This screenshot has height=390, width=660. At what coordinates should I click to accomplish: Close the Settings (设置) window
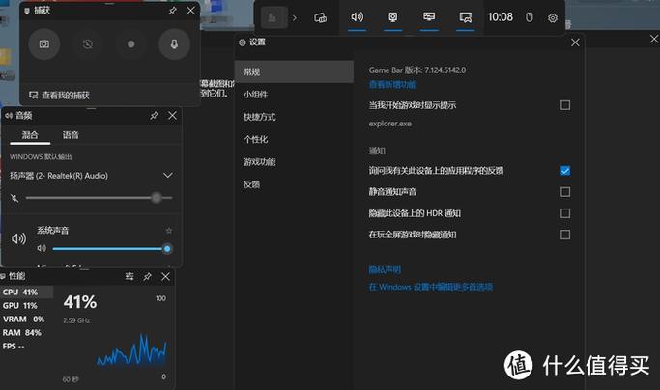click(575, 42)
